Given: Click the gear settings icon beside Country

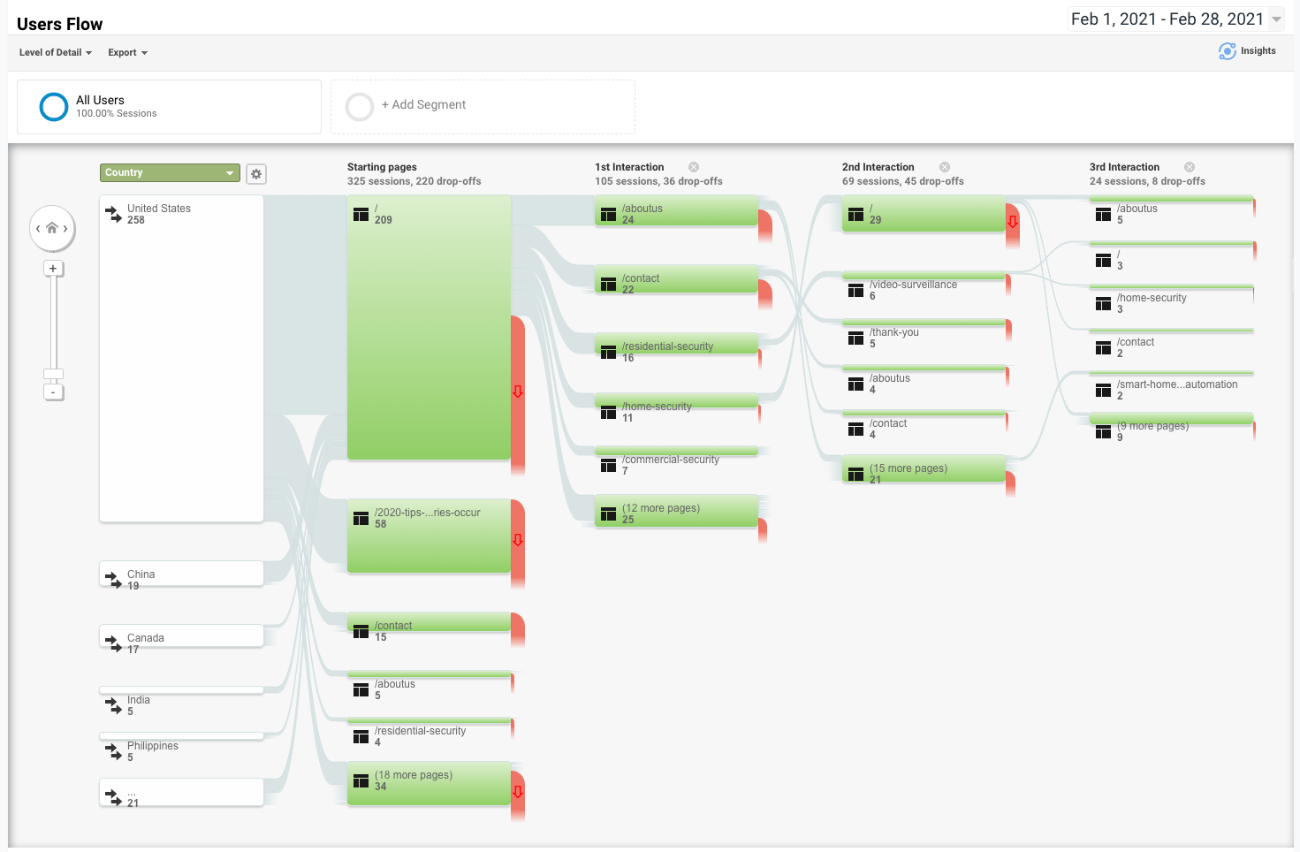Looking at the screenshot, I should click(256, 174).
